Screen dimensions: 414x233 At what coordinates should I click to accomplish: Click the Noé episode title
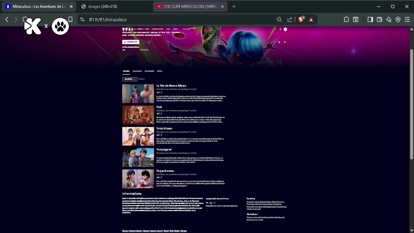point(159,107)
